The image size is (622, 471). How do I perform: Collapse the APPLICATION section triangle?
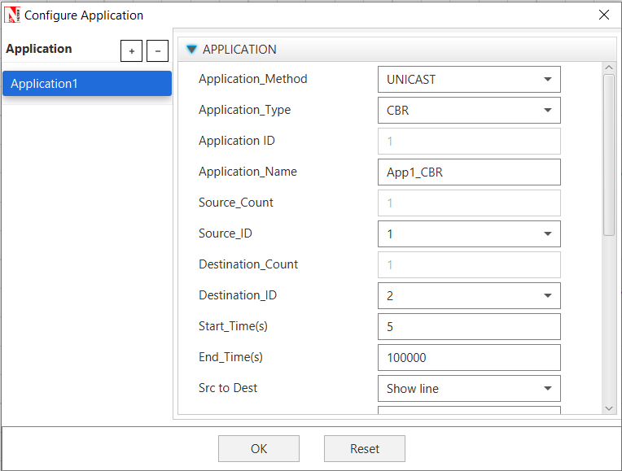click(191, 50)
